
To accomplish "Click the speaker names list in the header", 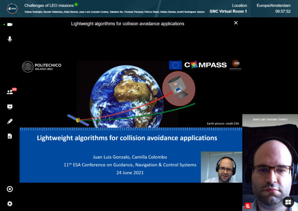I will 114,11.
